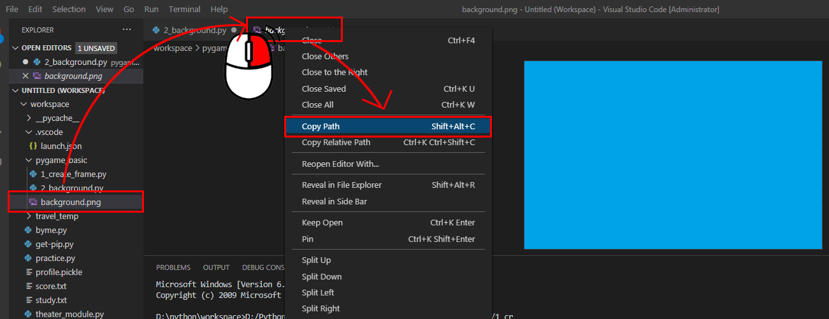Open the Edit menu
The width and height of the screenshot is (829, 319).
[36, 9]
